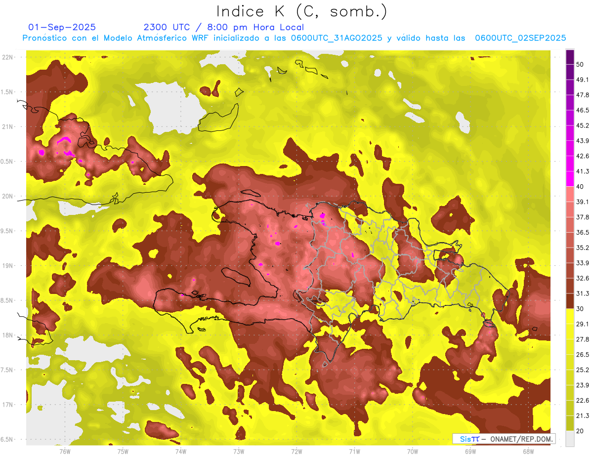Click the '33.9' colorbar value
593x458 pixels.
(582, 263)
